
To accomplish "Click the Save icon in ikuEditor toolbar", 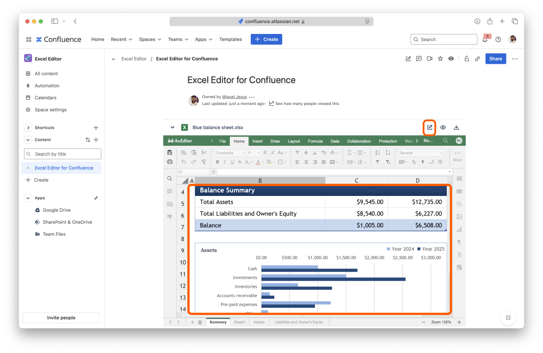I will point(170,153).
